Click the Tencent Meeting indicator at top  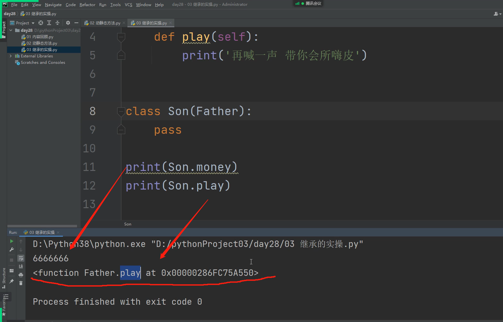click(x=308, y=3)
